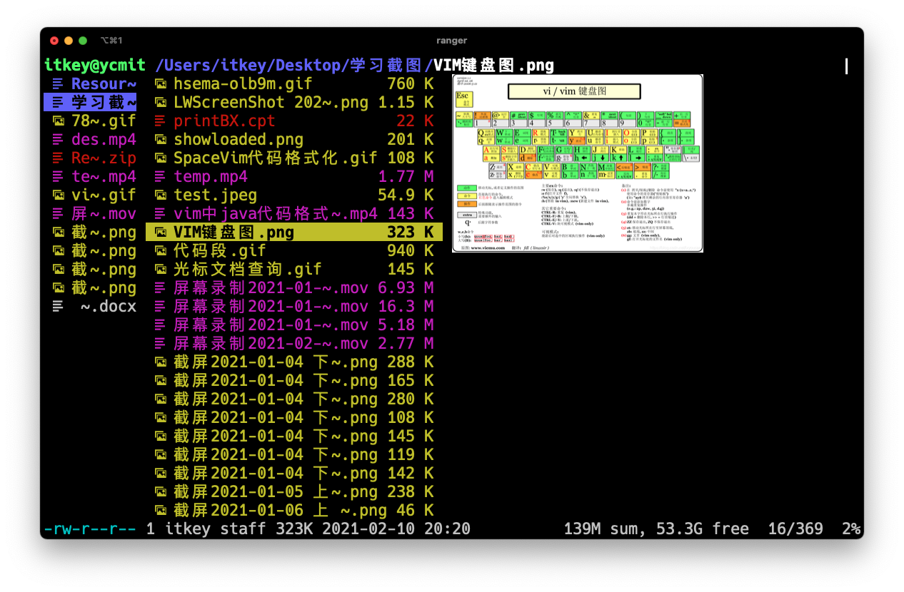Click the video icon beside 屏~.mov
Screen dimensions: 904x592
[58, 214]
